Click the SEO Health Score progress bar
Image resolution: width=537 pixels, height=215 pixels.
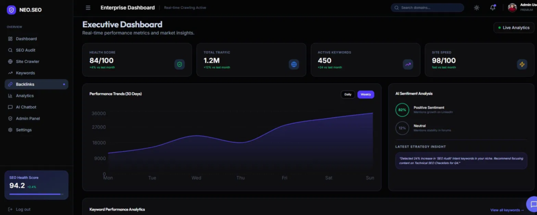(x=36, y=194)
